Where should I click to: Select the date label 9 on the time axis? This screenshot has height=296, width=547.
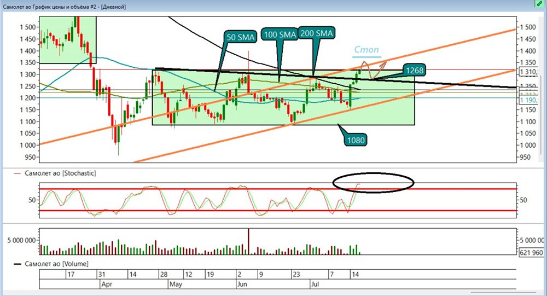point(261,274)
